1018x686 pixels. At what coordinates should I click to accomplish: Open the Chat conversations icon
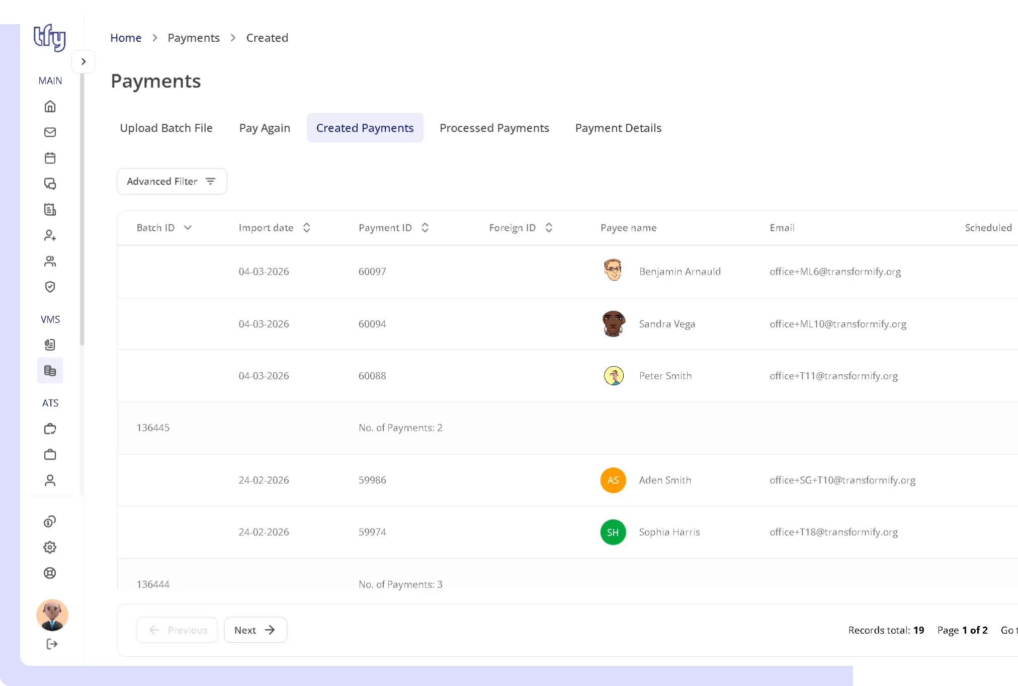pyautogui.click(x=50, y=184)
